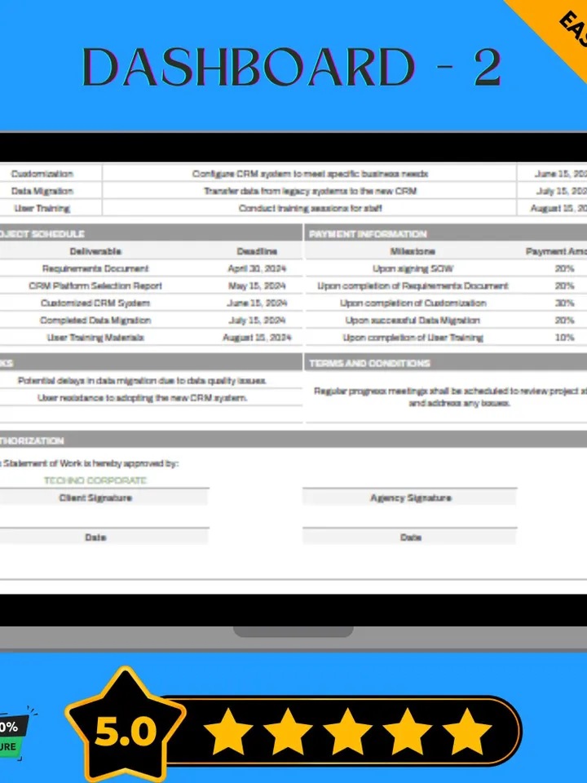This screenshot has width=587, height=783.
Task: Select the deadline for User Training Materials
Action: 257,338
